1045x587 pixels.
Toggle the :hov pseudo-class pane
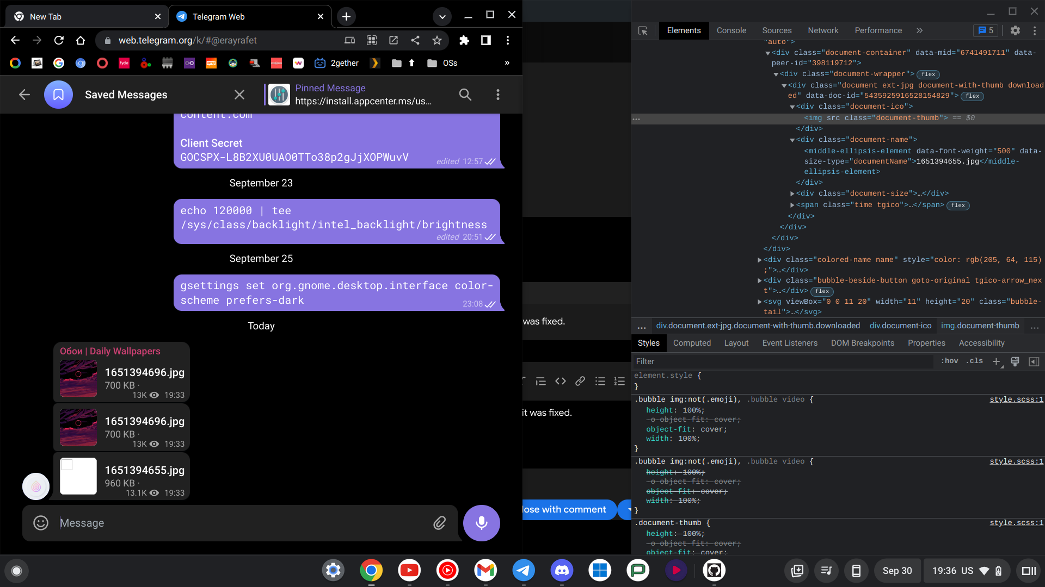pos(949,361)
